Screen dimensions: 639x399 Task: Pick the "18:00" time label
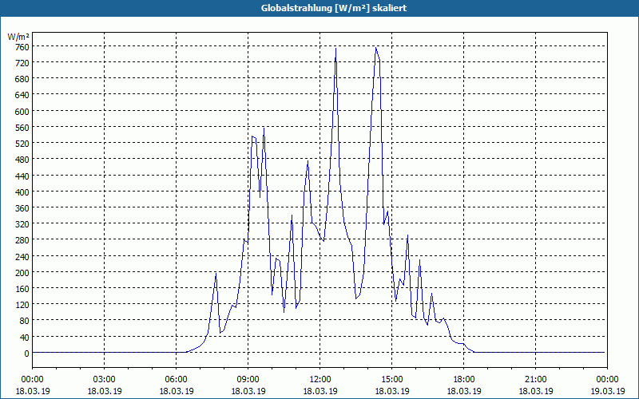coord(464,380)
